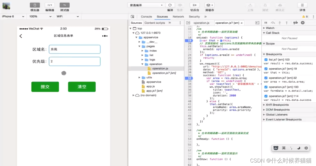This screenshot has width=316, height=166.
Task: Toggle the debugger sidebar icon
Action: tap(257, 23)
